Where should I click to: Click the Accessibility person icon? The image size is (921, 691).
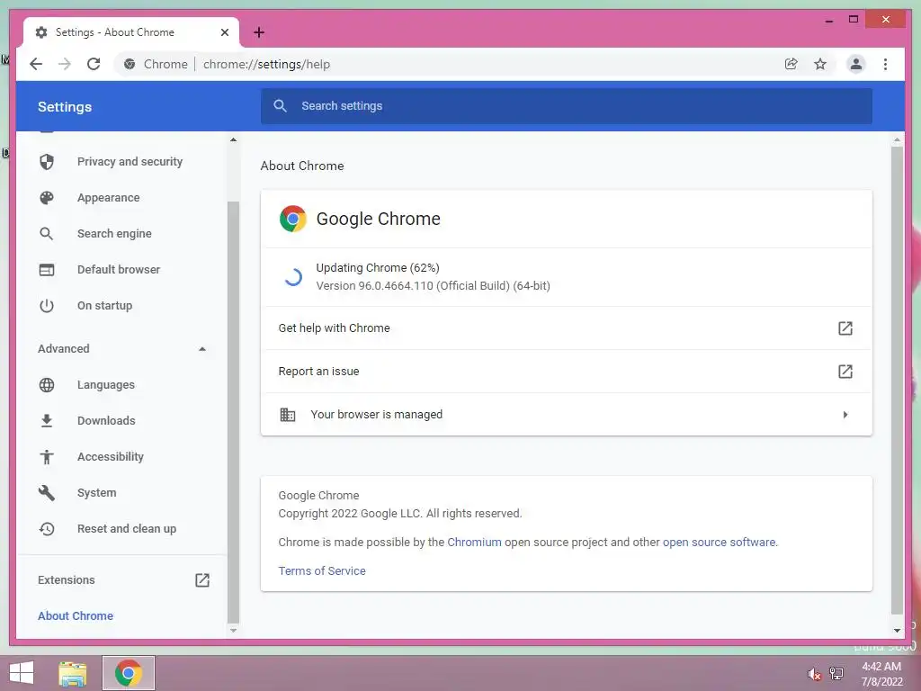[x=47, y=456]
